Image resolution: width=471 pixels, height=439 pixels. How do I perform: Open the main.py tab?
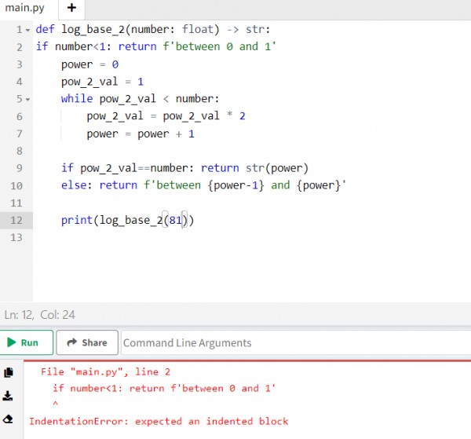(x=25, y=8)
